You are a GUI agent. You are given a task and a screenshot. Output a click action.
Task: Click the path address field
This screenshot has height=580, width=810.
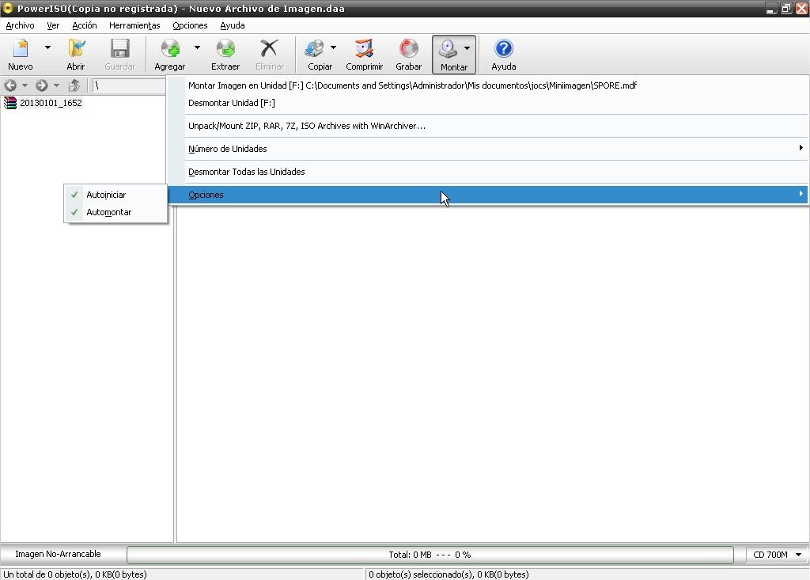[x=129, y=85]
